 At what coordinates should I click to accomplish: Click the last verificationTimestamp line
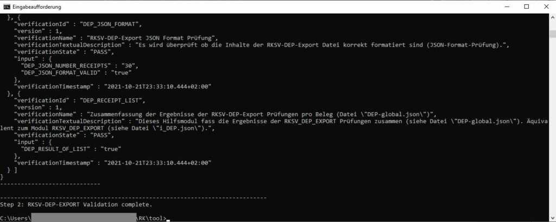113,162
